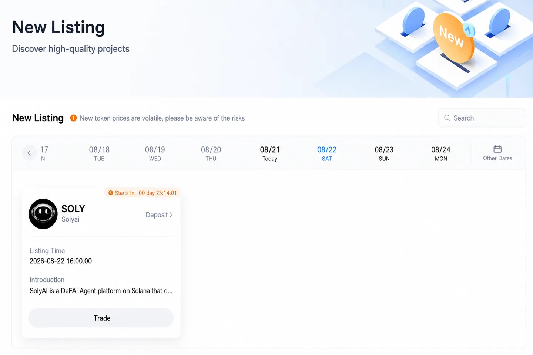The height and width of the screenshot is (355, 533).
Task: Select the 08/20 THU date tab
Action: pos(211,153)
